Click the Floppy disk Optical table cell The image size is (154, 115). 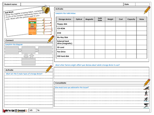pos(79,24)
